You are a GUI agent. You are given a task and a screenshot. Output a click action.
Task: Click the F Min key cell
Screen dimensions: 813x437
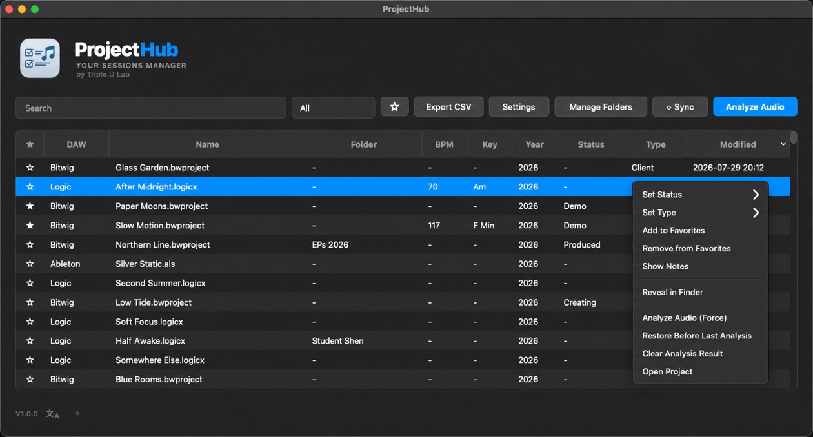(x=484, y=226)
